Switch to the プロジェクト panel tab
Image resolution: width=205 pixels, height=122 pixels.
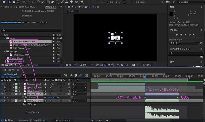[x=50, y=7]
